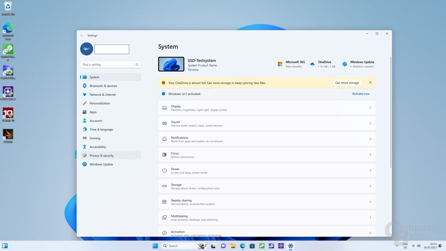Select the Personalization paintbrush icon
This screenshot has height=251, width=446.
(x=85, y=103)
